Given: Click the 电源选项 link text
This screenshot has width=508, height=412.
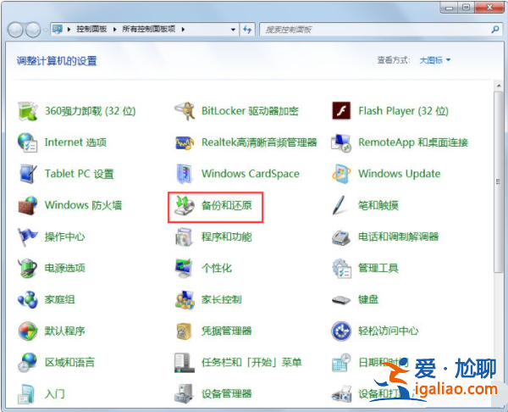Looking at the screenshot, I should coord(65,268).
